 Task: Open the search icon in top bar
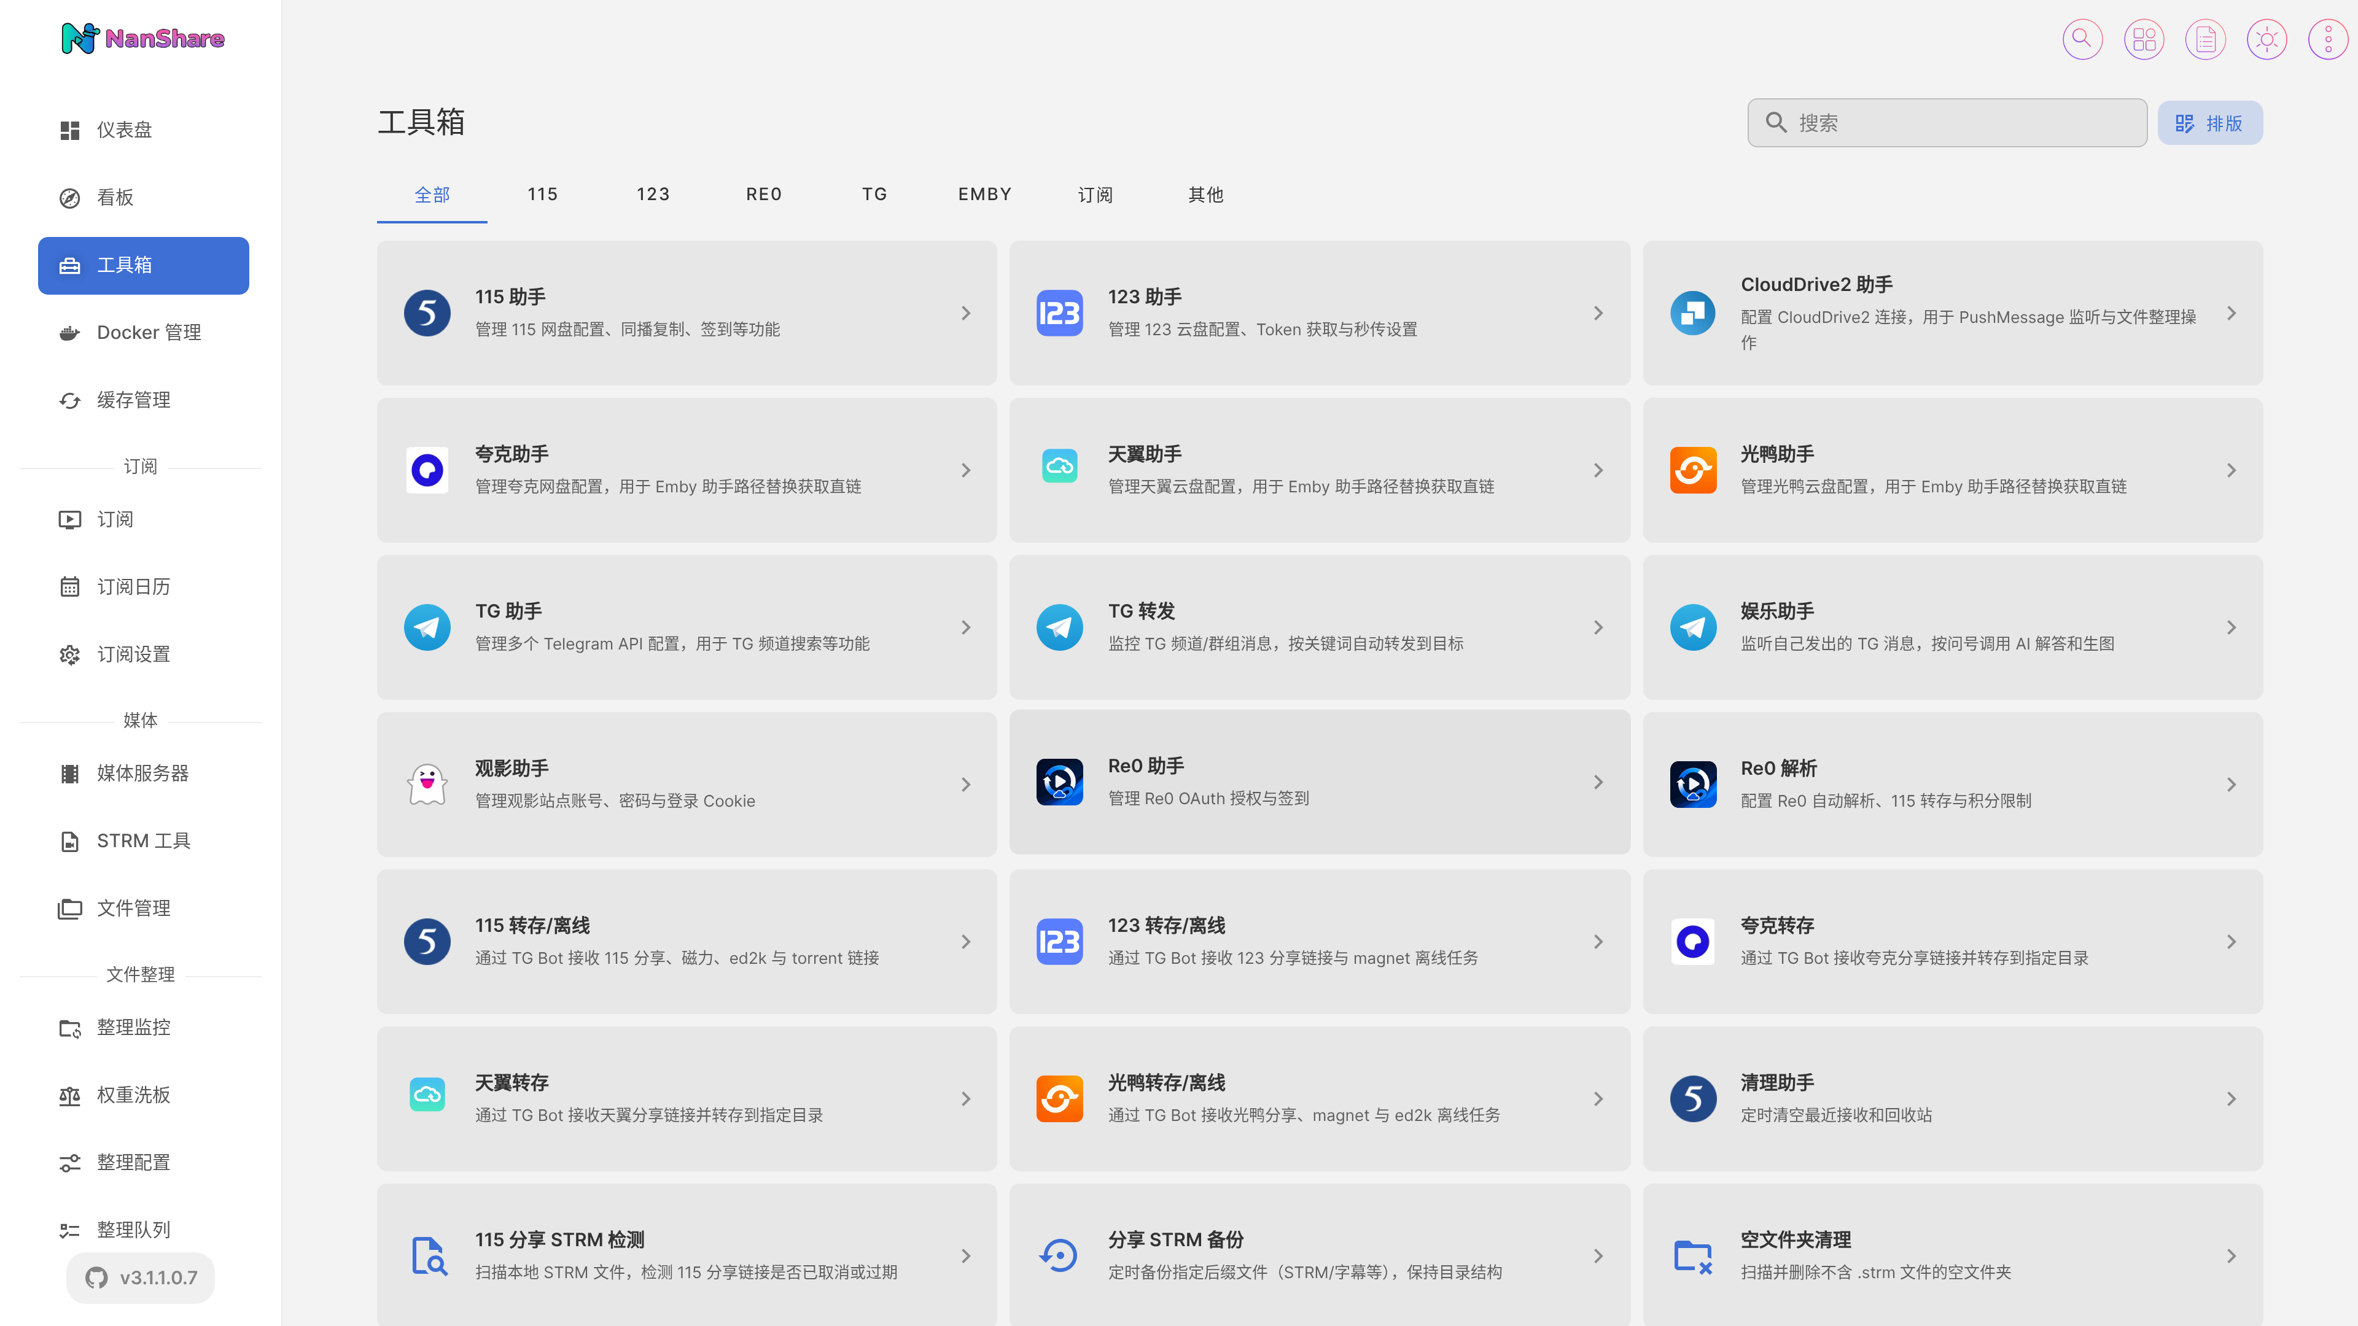2082,39
